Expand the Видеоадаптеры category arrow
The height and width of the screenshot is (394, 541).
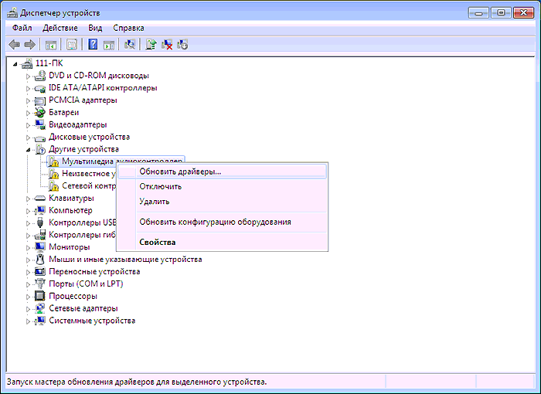tap(29, 124)
